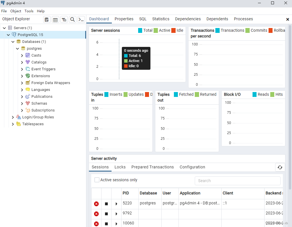Expand the Schemas node
The width and height of the screenshot is (292, 227).
point(22,103)
